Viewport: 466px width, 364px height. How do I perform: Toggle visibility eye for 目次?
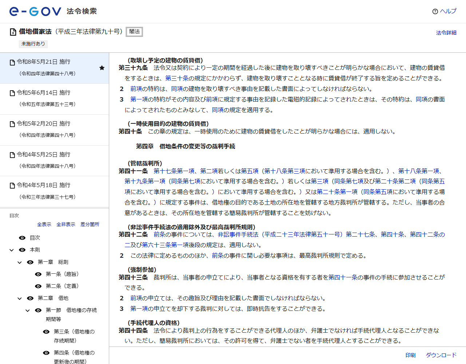[x=22, y=238]
